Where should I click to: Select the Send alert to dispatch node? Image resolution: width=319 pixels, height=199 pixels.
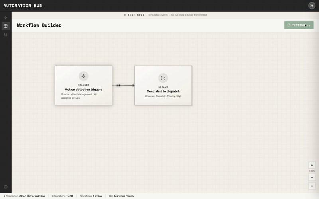pyautogui.click(x=163, y=91)
